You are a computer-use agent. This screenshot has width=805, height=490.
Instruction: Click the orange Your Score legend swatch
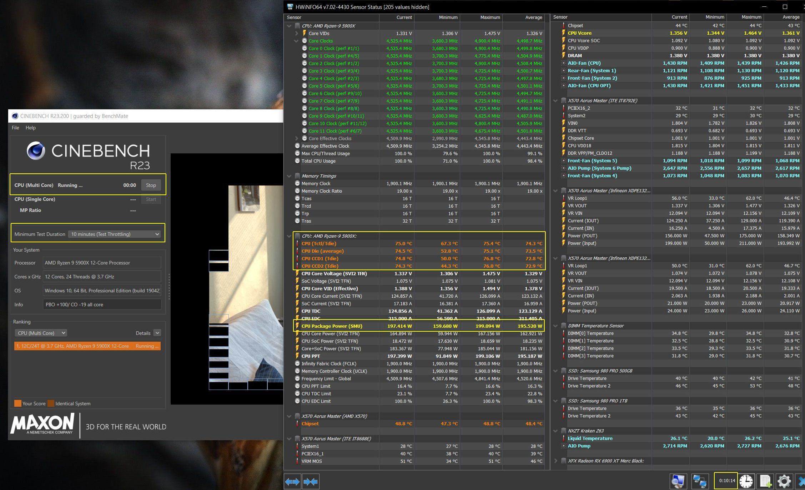pyautogui.click(x=17, y=403)
